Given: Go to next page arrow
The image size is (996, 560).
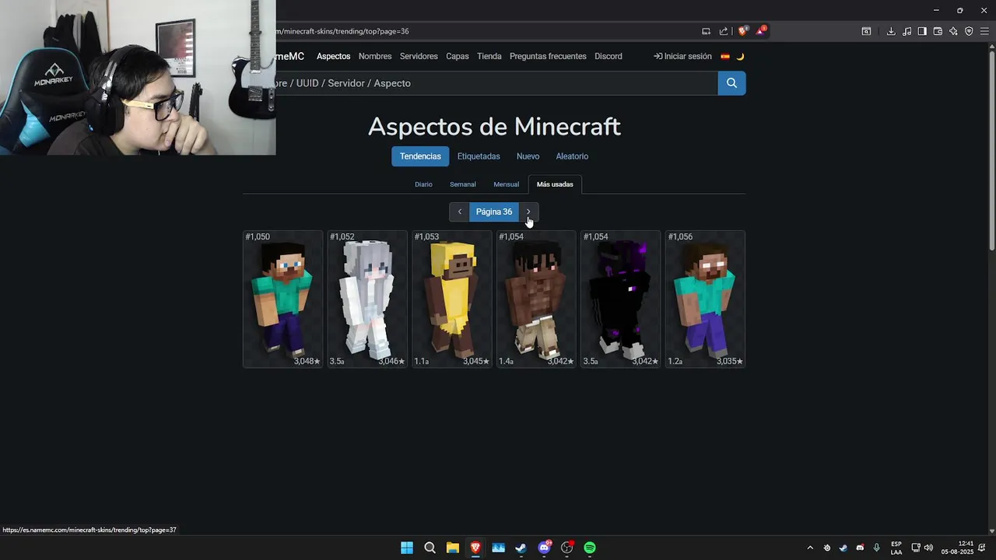Looking at the screenshot, I should pyautogui.click(x=528, y=212).
